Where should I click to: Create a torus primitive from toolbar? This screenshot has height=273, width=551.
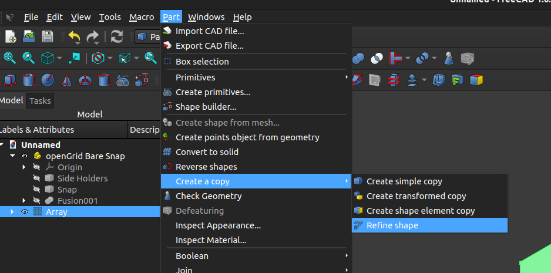click(85, 79)
